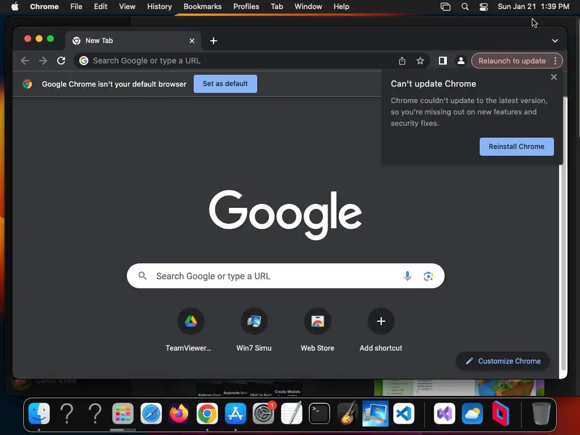Image resolution: width=580 pixels, height=435 pixels.
Task: Select the New Tab tab
Action: click(133, 41)
